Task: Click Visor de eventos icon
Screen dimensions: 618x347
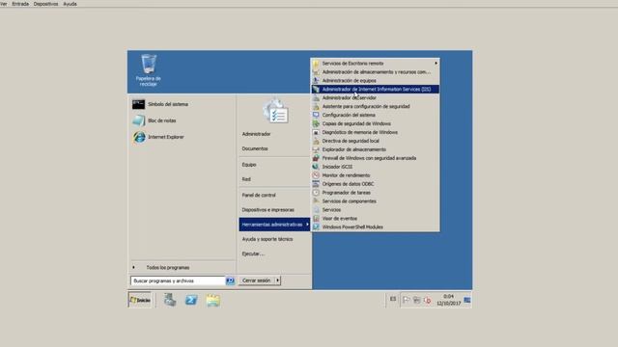Action: click(x=316, y=218)
